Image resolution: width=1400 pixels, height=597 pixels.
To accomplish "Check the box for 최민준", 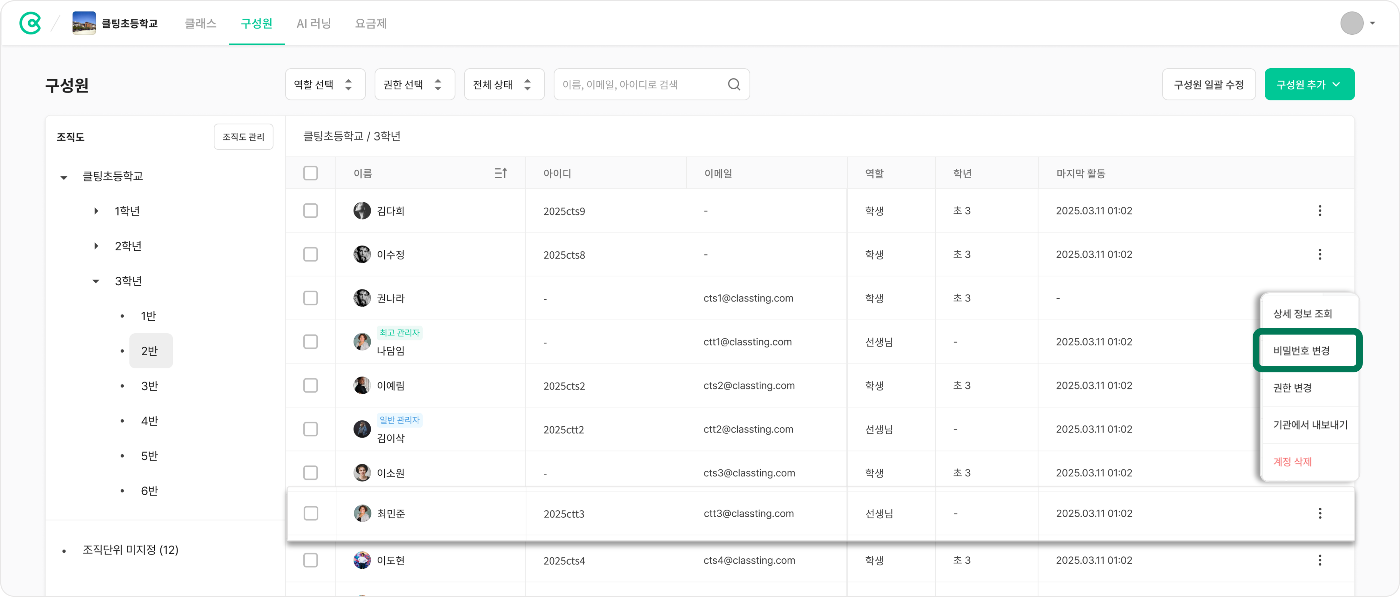I will click(x=310, y=513).
